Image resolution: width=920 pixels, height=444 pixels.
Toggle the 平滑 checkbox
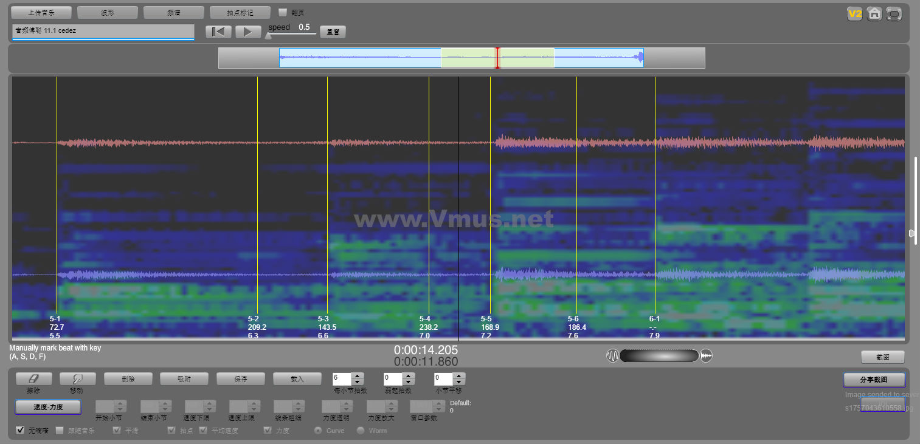(117, 431)
